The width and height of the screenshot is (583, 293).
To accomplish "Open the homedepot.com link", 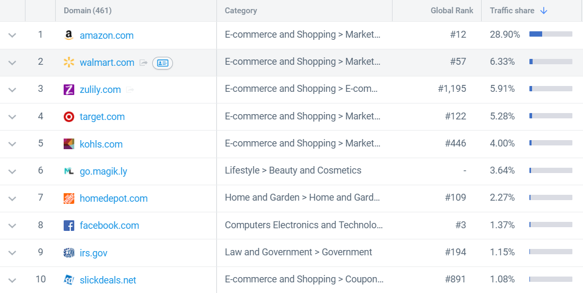I will coord(114,199).
